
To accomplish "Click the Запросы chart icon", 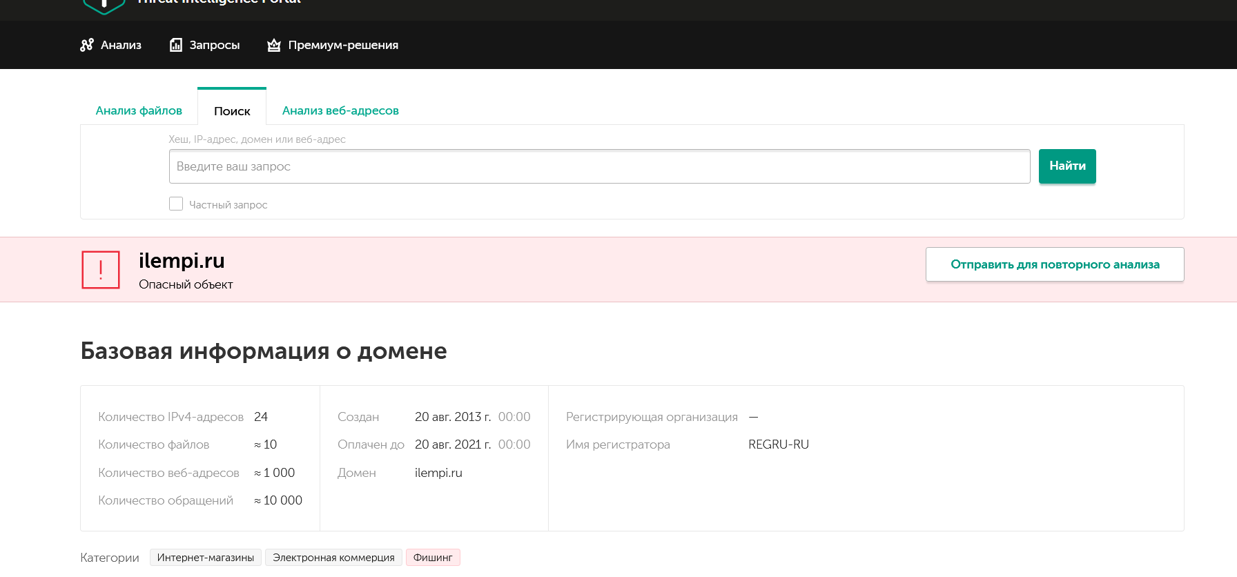I will click(176, 45).
